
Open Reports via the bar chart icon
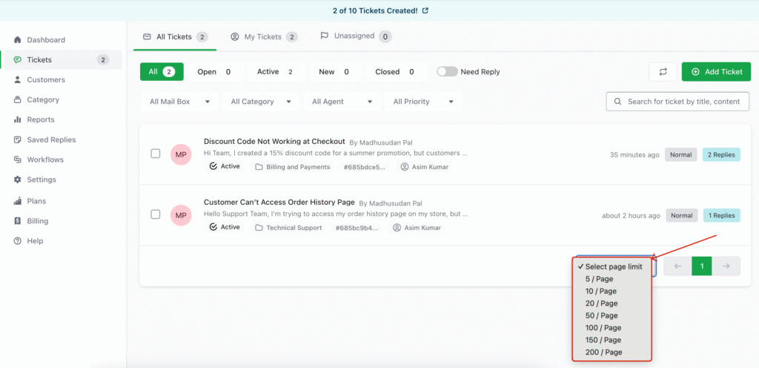click(17, 119)
